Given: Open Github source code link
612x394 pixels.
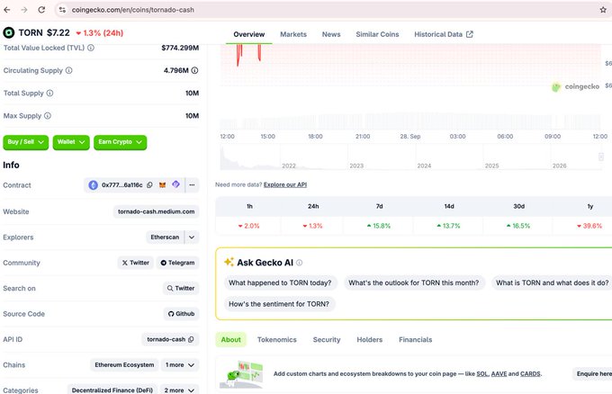Looking at the screenshot, I should point(181,314).
